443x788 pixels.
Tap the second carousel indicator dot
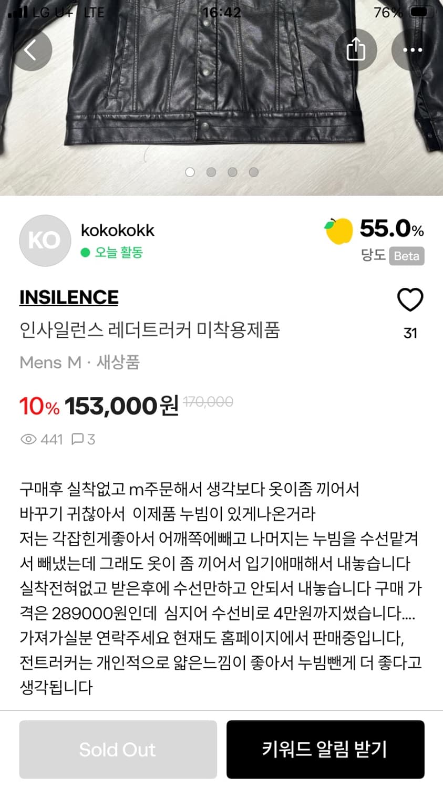pyautogui.click(x=211, y=172)
